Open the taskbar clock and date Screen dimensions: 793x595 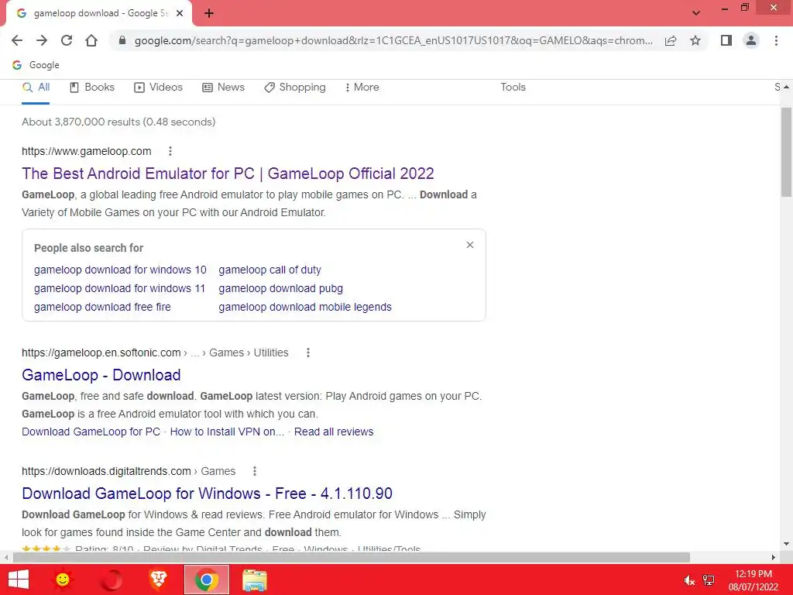pos(753,580)
